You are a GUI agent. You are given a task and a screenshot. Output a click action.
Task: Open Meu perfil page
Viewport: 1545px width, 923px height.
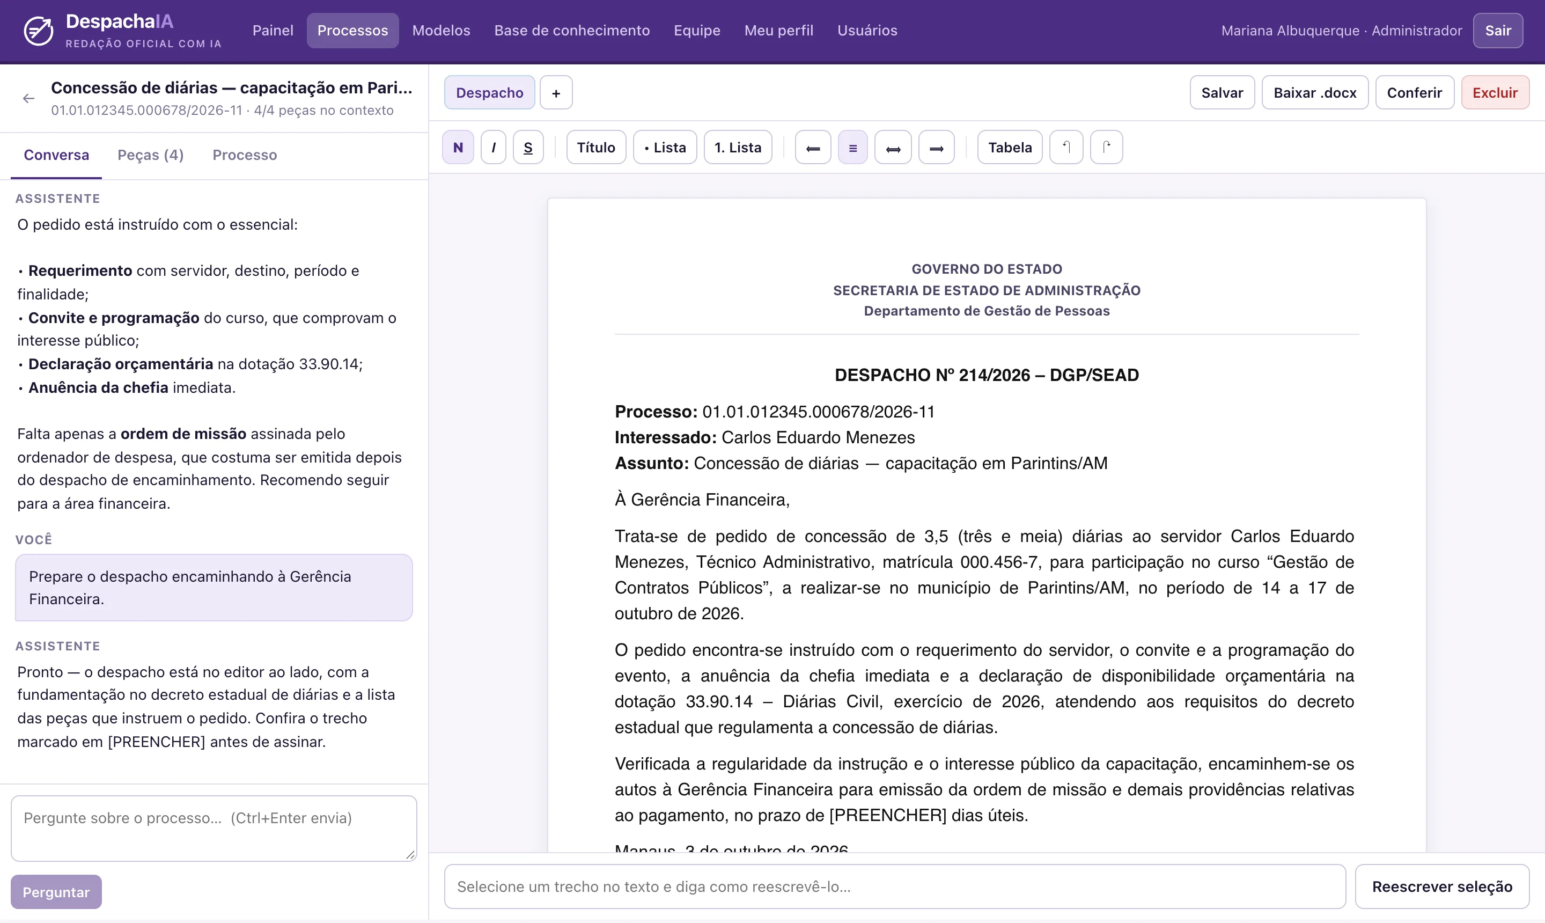click(x=778, y=31)
